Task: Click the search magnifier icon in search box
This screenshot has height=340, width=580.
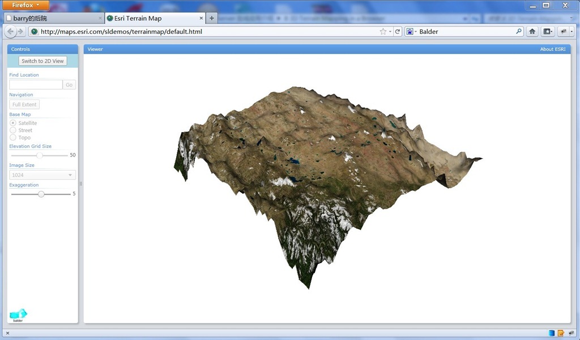Action: pyautogui.click(x=519, y=32)
